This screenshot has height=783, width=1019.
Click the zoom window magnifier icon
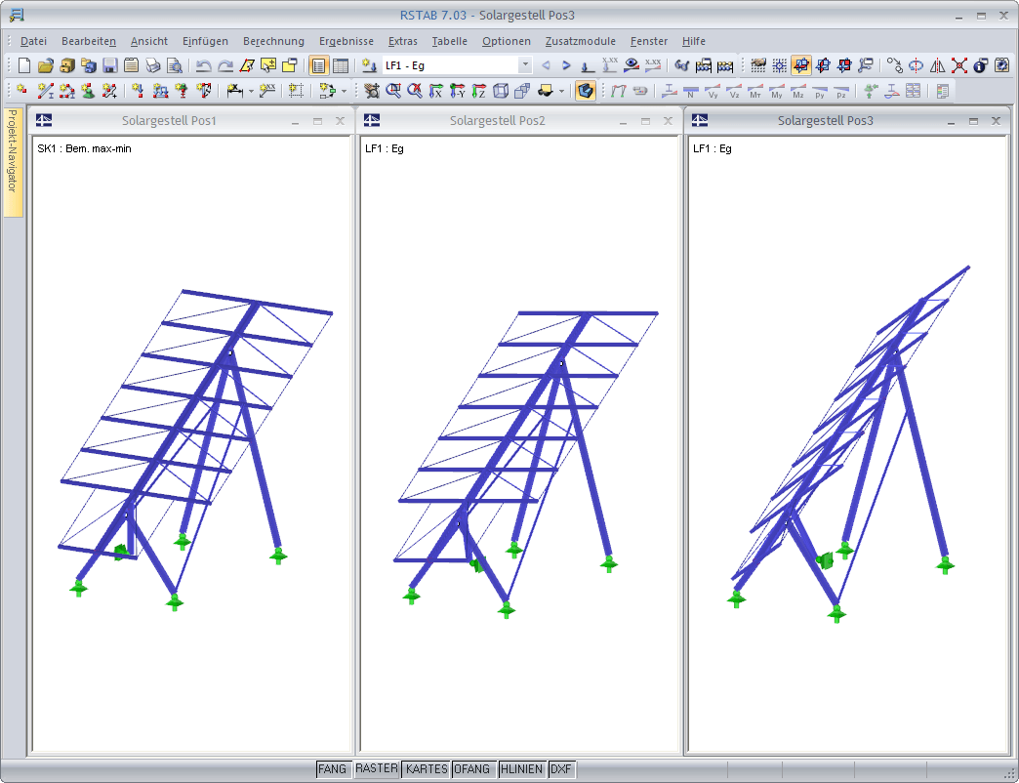[393, 91]
